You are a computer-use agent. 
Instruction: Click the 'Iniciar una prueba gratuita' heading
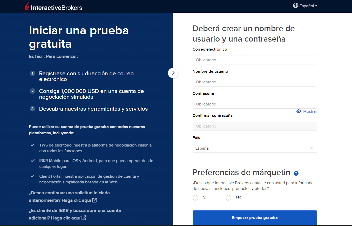[79, 37]
